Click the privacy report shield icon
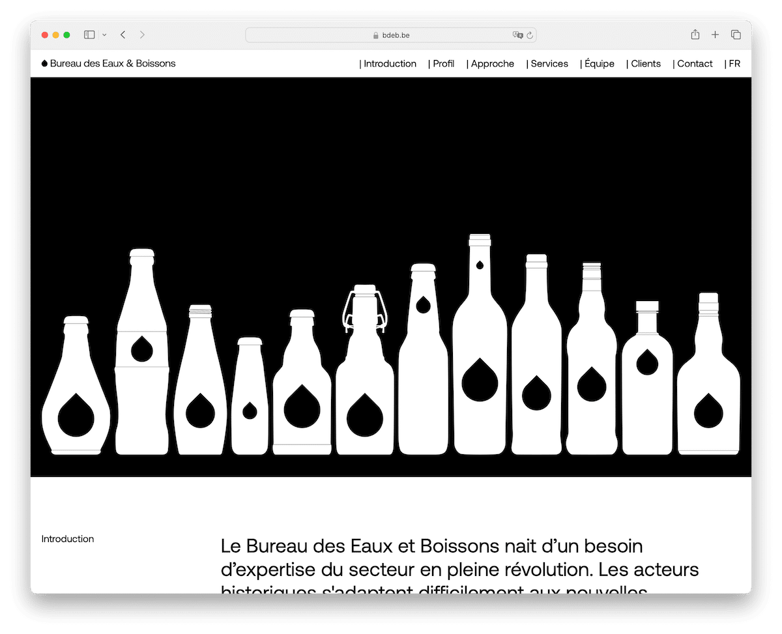Image resolution: width=782 pixels, height=634 pixels. pyautogui.click(x=517, y=35)
